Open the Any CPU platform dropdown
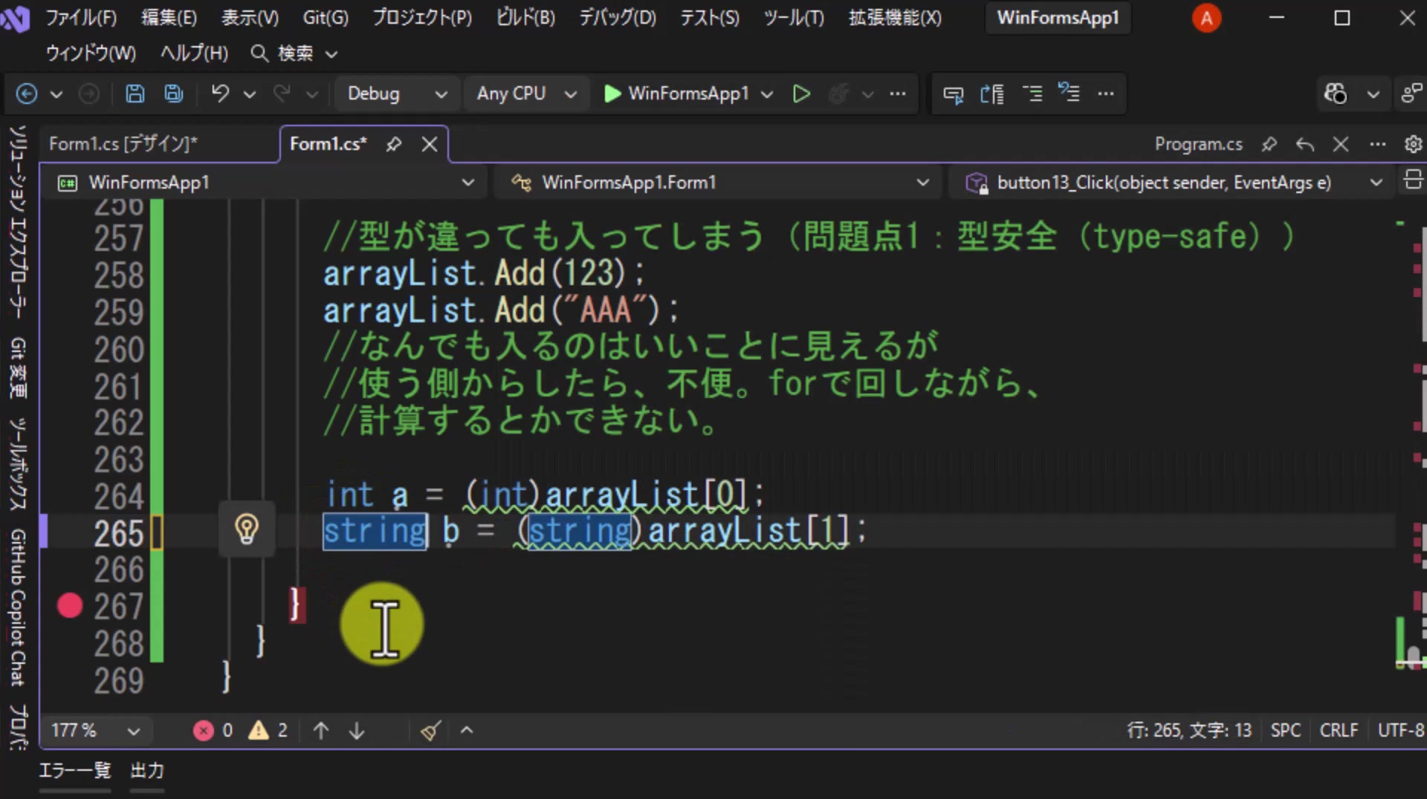Viewport: 1427px width, 799px height. [x=526, y=94]
